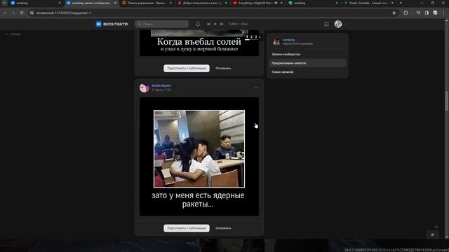Open the Chrome three-dot menu

(x=444, y=13)
